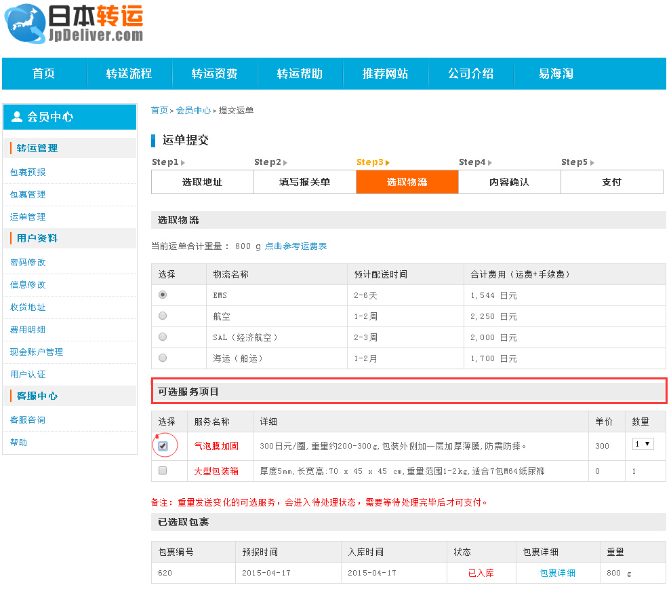Open 密码修改 in the sidebar
This screenshot has height=600, width=671.
pyautogui.click(x=28, y=261)
